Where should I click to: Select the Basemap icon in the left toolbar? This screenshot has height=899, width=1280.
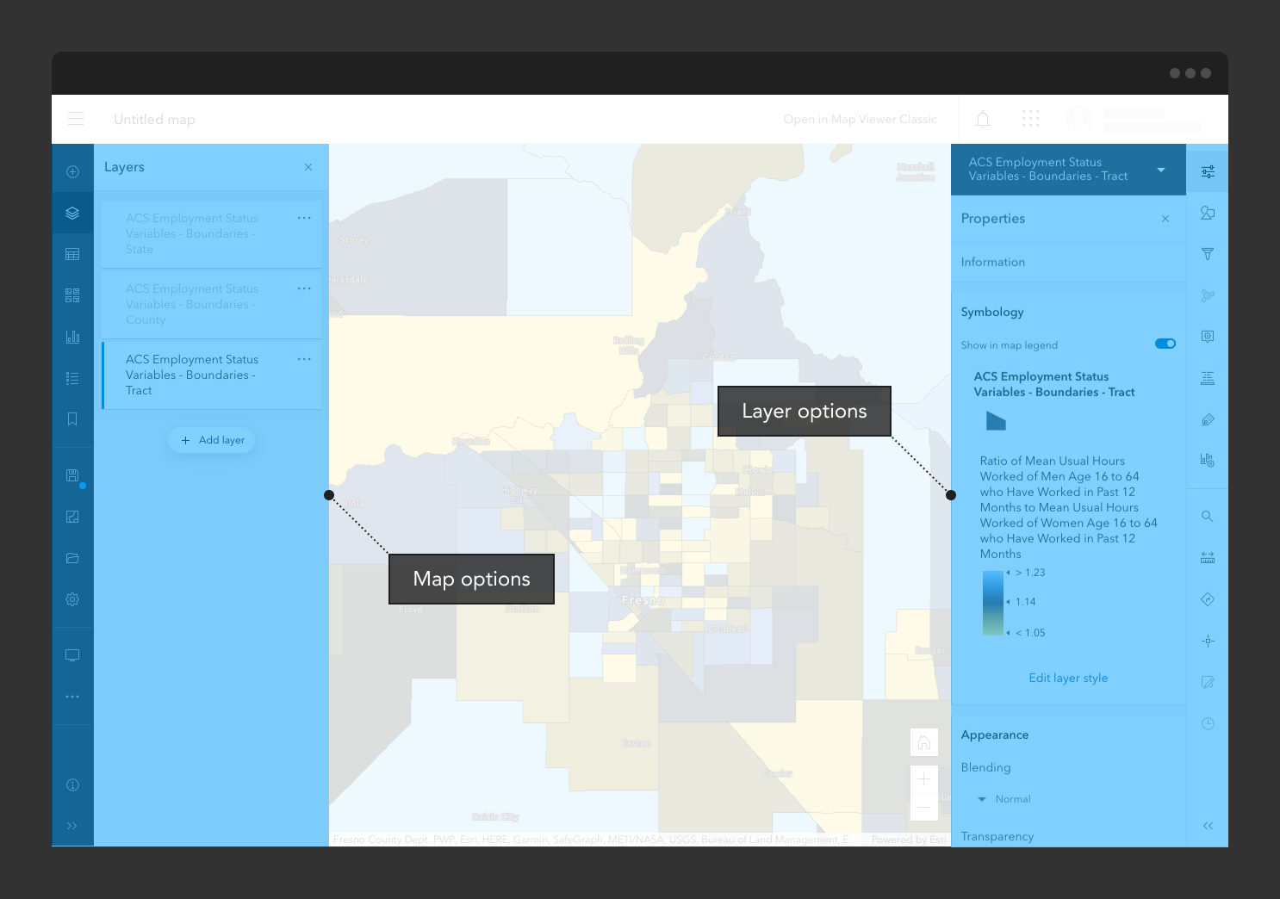coord(72,294)
